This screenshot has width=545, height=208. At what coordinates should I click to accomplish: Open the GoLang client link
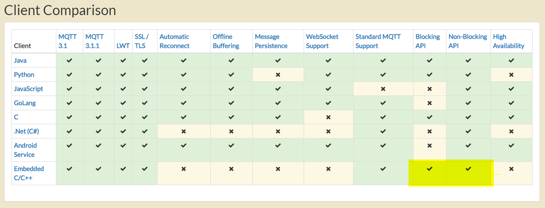pos(25,103)
